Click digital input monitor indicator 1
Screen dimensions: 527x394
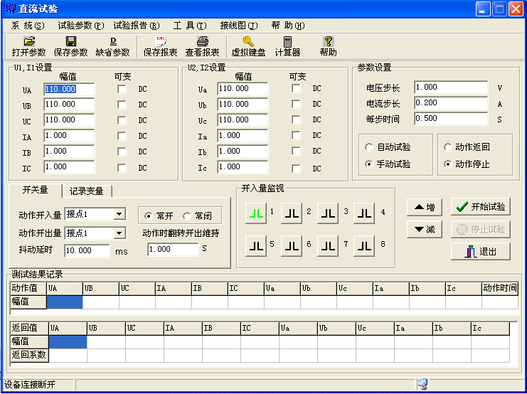click(256, 213)
